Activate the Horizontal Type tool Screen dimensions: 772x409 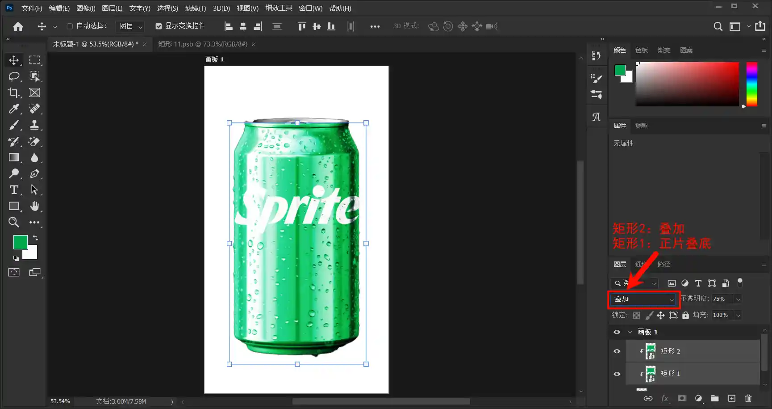click(x=14, y=190)
